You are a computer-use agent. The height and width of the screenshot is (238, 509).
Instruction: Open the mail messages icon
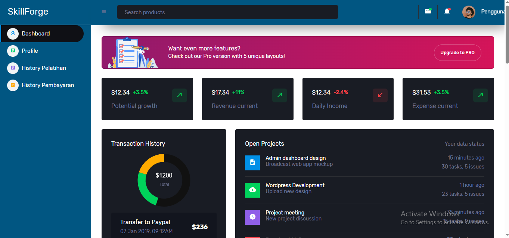pyautogui.click(x=428, y=12)
